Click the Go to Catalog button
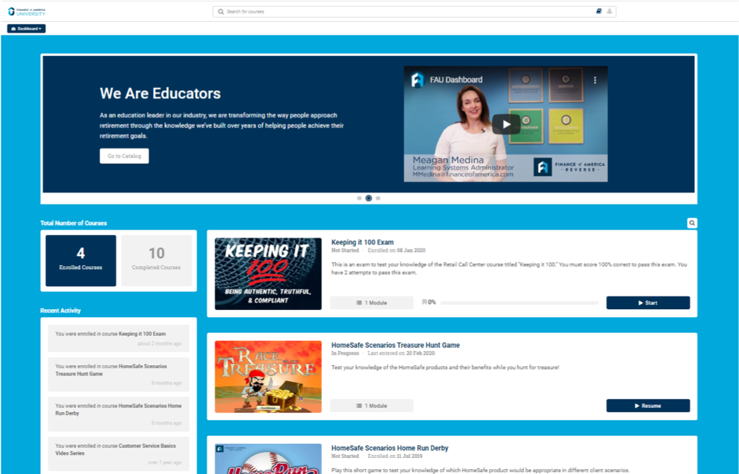739x474 pixels. pyautogui.click(x=124, y=156)
